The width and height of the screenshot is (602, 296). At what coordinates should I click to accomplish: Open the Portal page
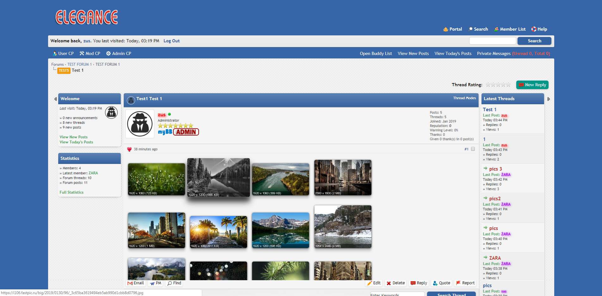(452, 29)
